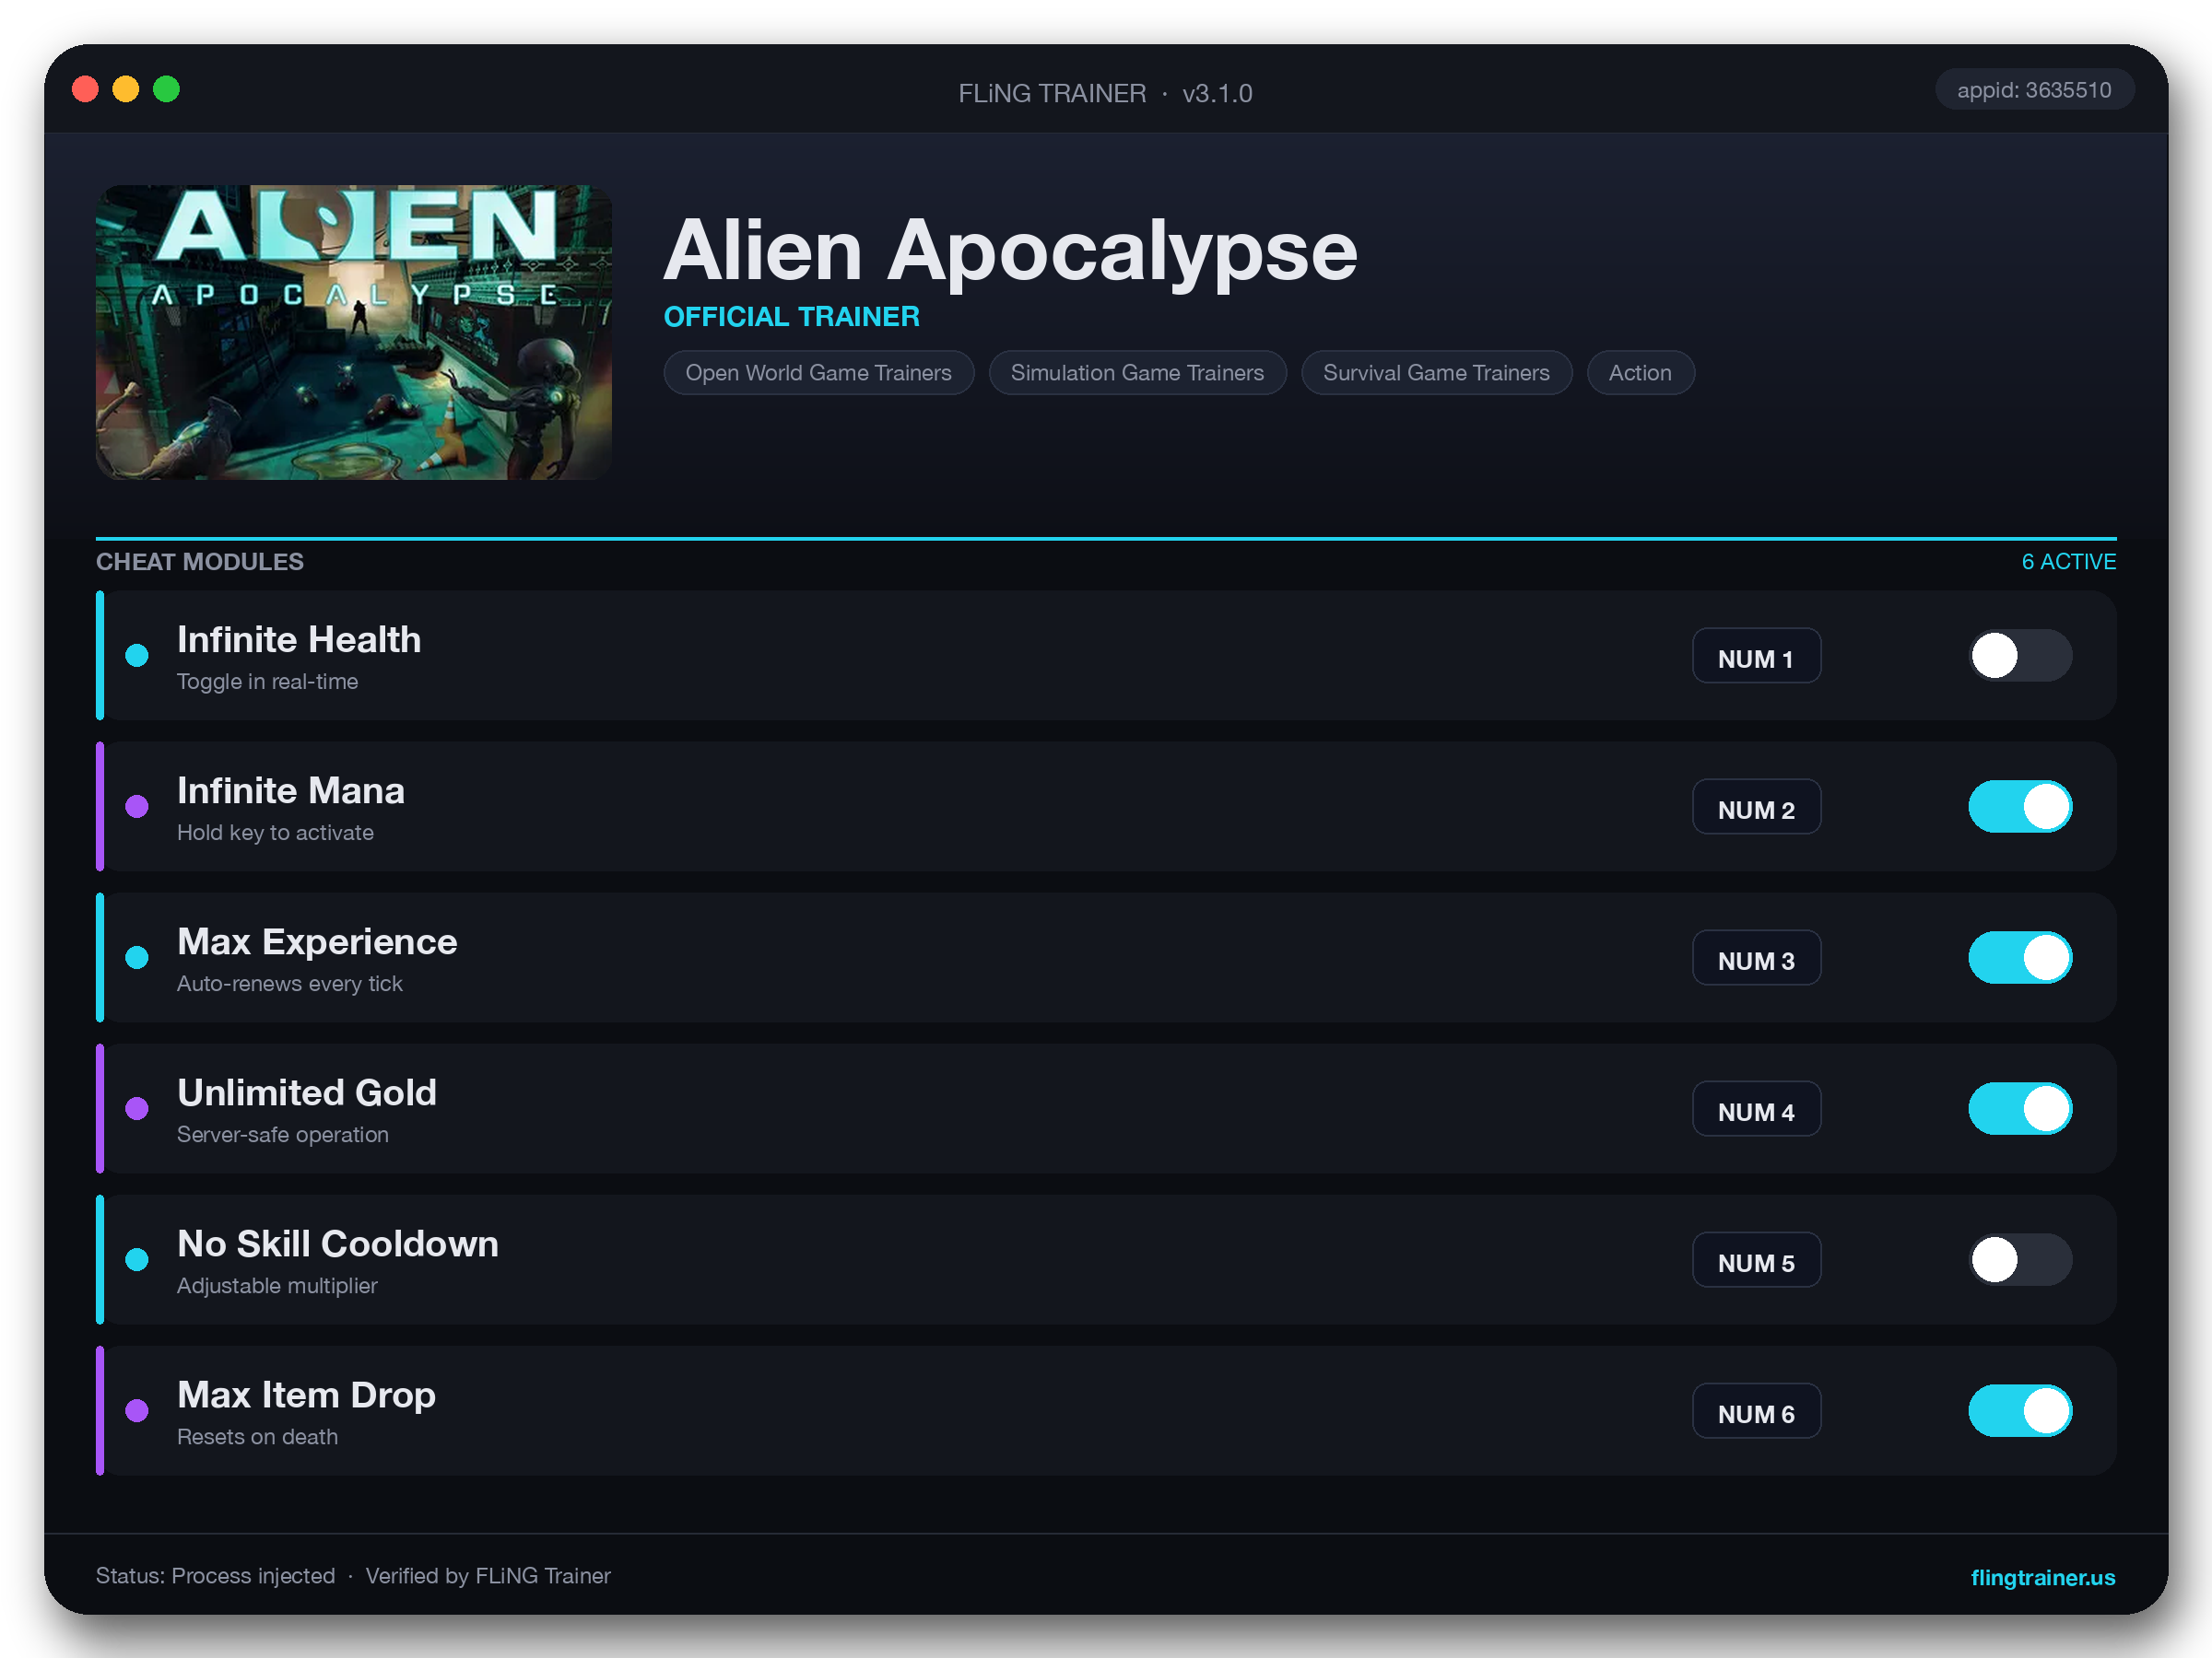The width and height of the screenshot is (2212, 1658).
Task: Click the Alien Apocalypse cover art thumbnail
Action: pos(354,332)
